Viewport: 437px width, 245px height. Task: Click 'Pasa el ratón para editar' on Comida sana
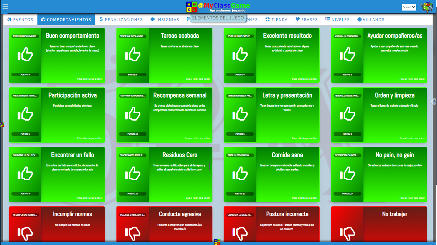tap(305, 198)
